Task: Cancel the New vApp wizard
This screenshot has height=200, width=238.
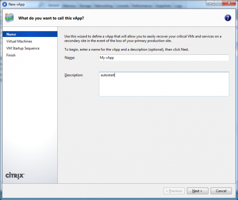Action: pos(221,191)
